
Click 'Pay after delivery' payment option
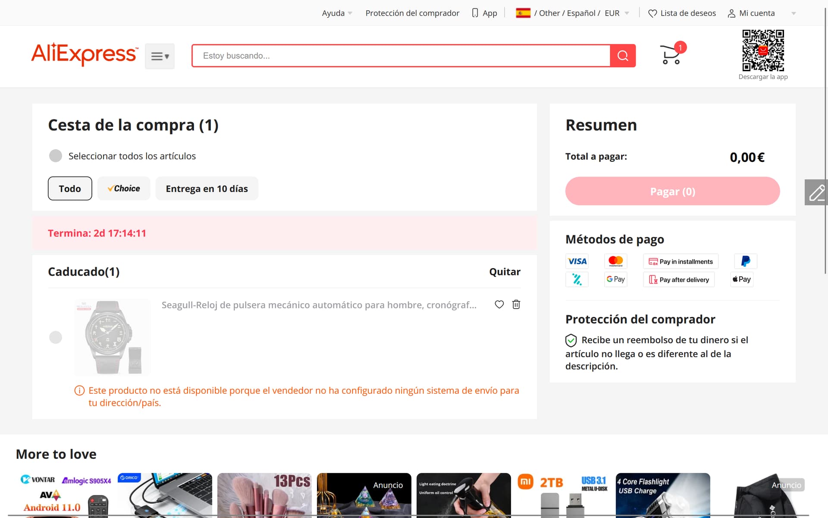[679, 279]
